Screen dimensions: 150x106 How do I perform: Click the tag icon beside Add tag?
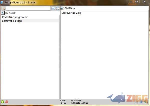62,8
